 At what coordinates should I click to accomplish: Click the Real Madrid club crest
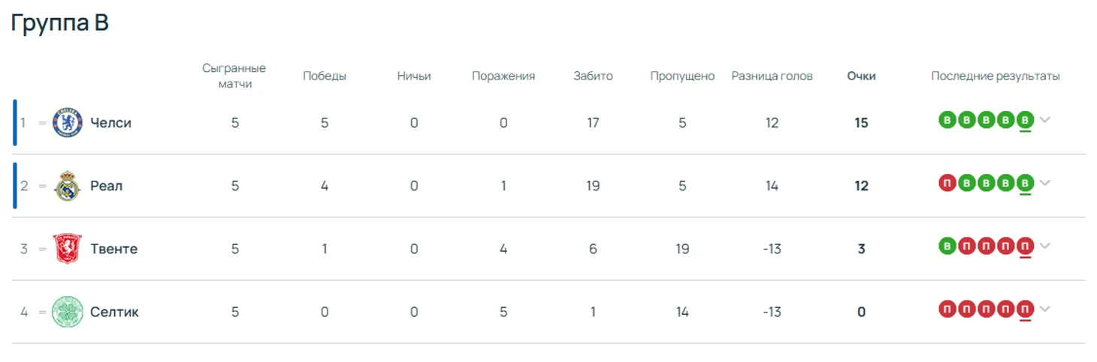coord(67,186)
